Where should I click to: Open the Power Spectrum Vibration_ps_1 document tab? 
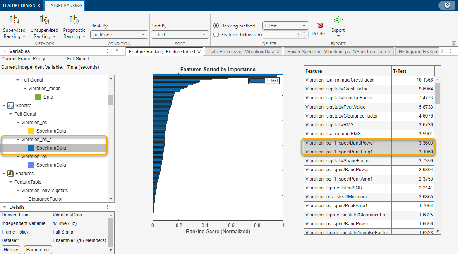(x=337, y=51)
